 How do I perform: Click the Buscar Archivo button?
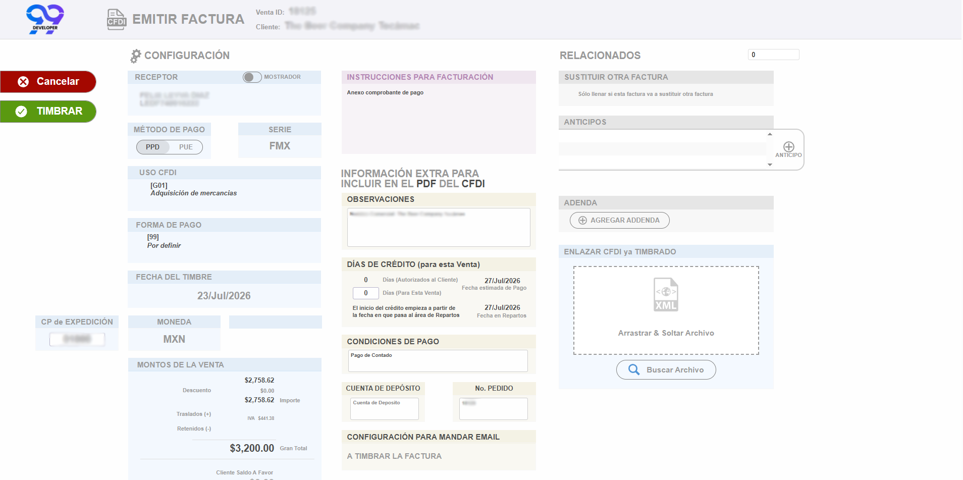(666, 370)
